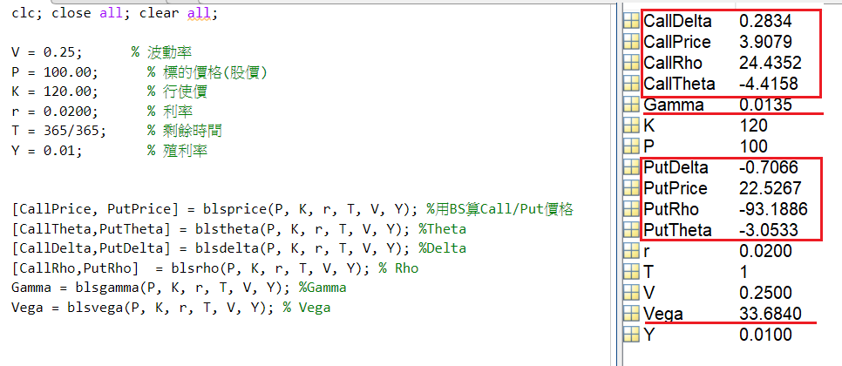The height and width of the screenshot is (366, 842).
Task: Click the Gamma value 0.0135
Action: click(765, 105)
